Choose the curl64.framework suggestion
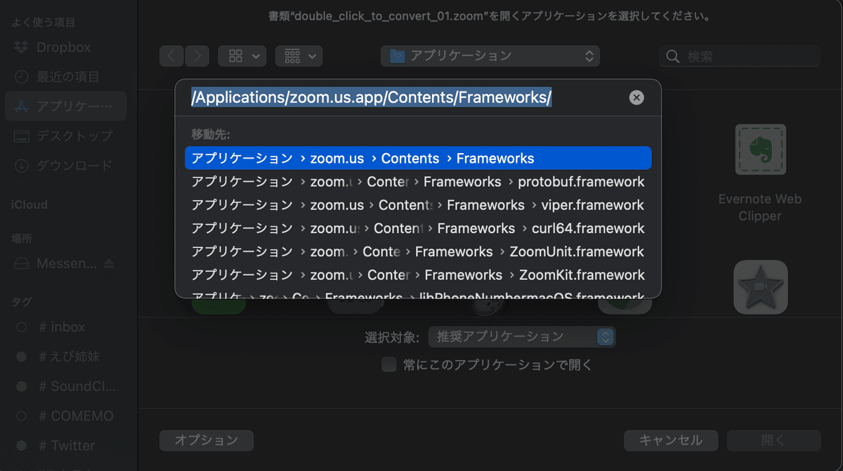Screen dimensions: 843x471 [418, 228]
